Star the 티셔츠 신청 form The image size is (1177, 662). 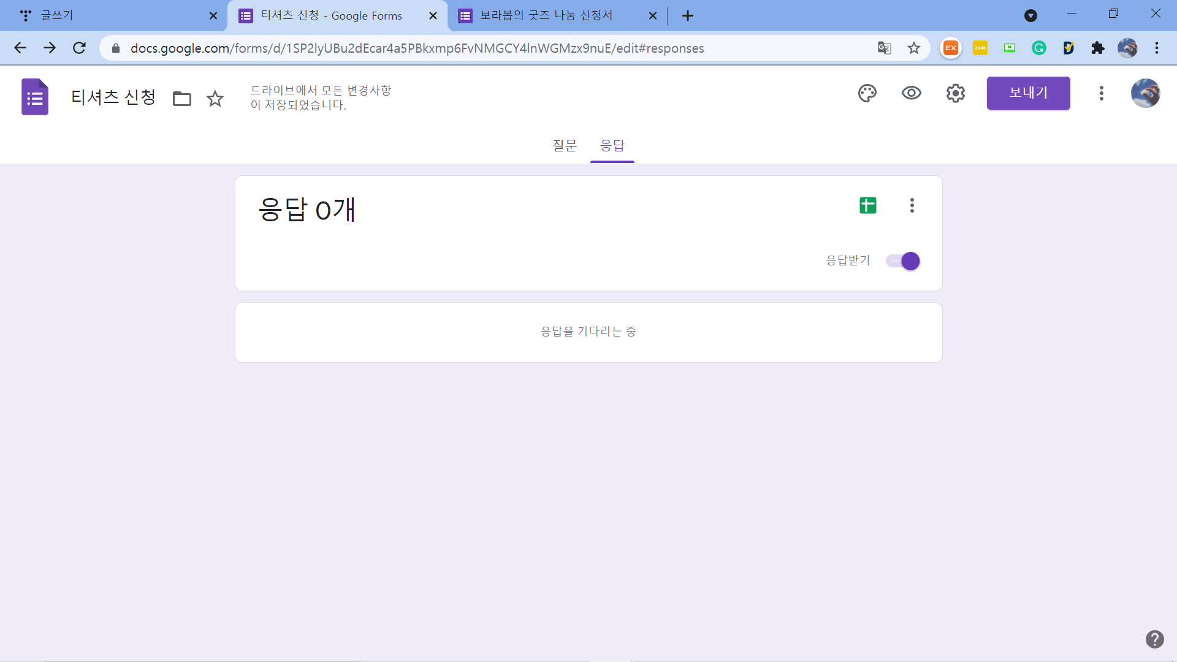pos(215,99)
